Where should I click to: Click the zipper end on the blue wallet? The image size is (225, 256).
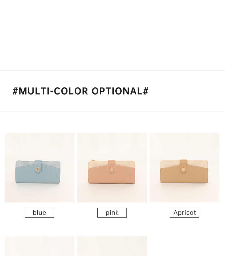[x=18, y=161]
